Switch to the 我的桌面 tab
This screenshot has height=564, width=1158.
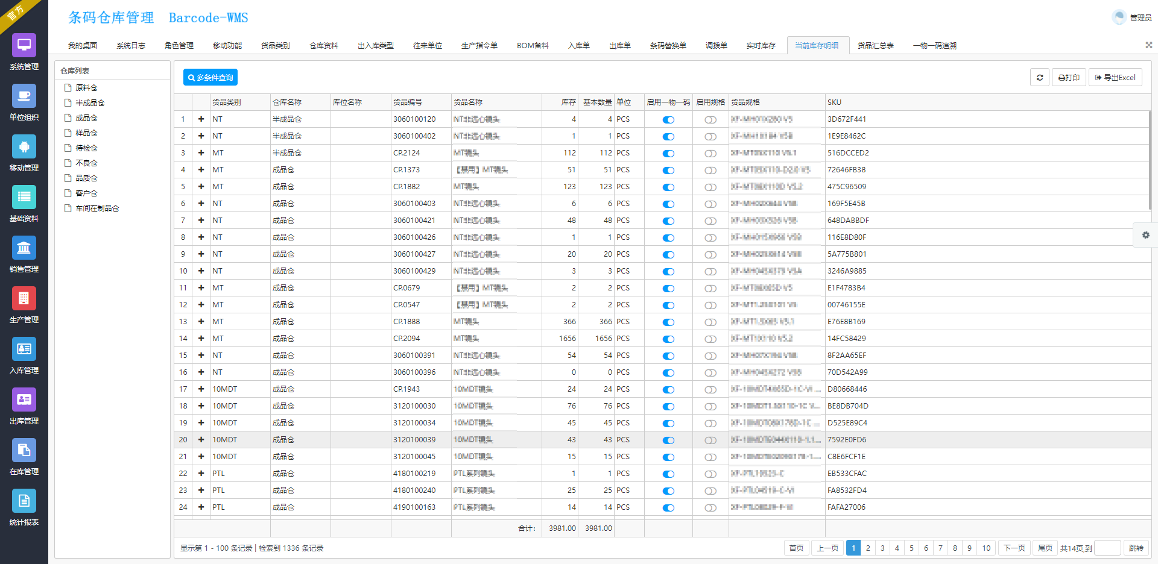pyautogui.click(x=83, y=46)
